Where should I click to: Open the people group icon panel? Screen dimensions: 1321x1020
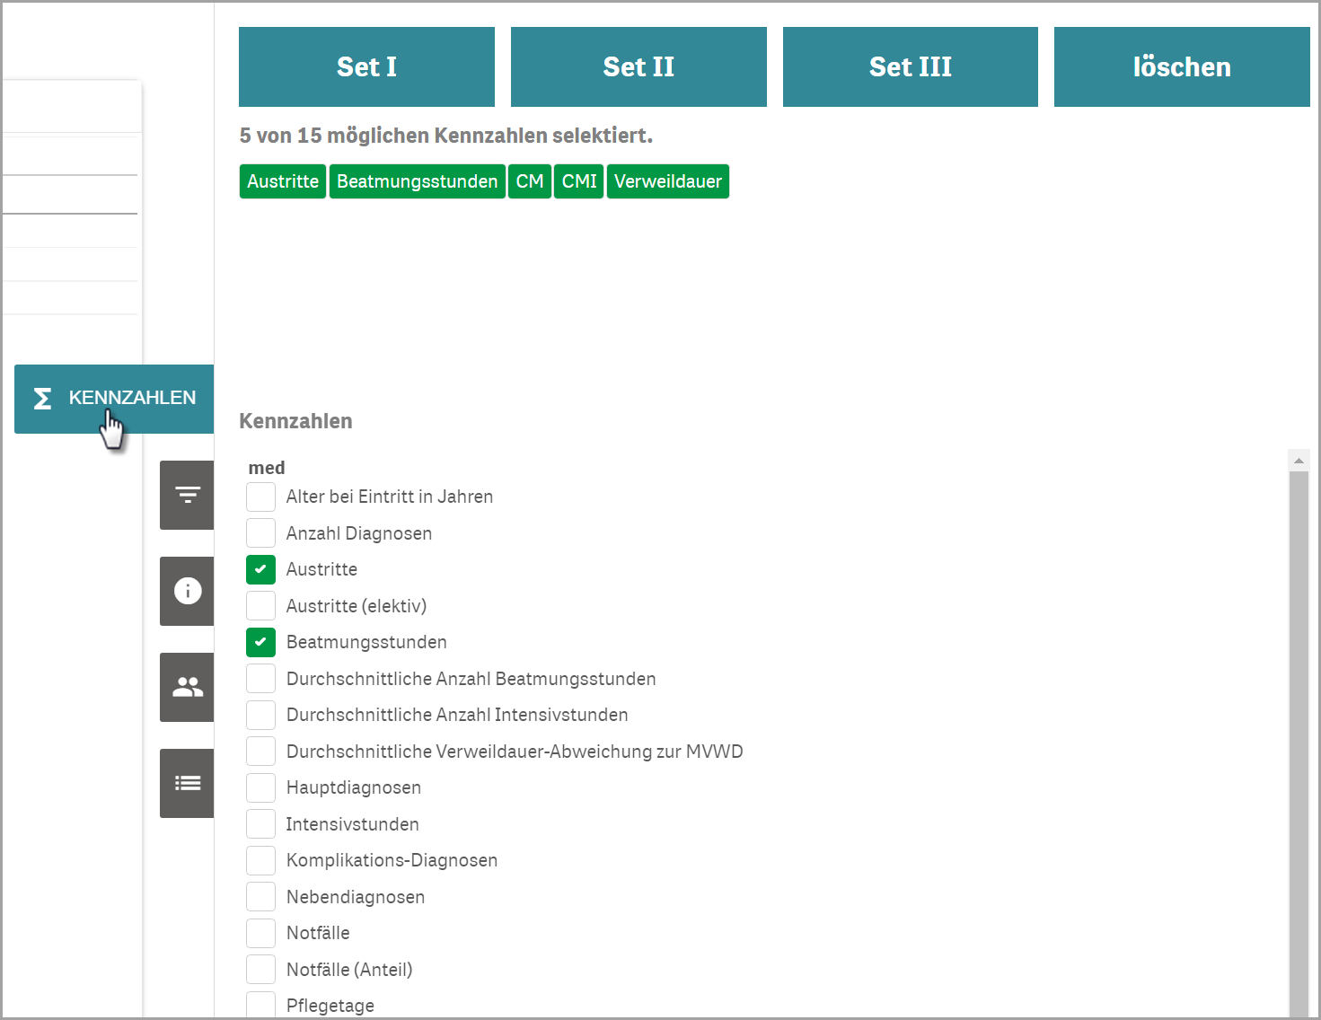pyautogui.click(x=187, y=687)
